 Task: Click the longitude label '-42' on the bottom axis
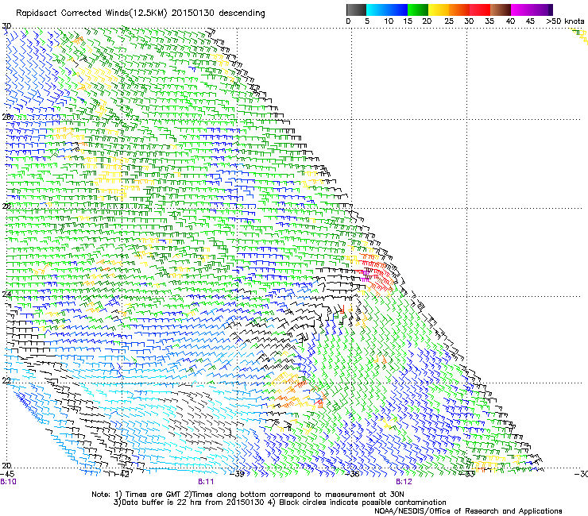[x=122, y=475]
